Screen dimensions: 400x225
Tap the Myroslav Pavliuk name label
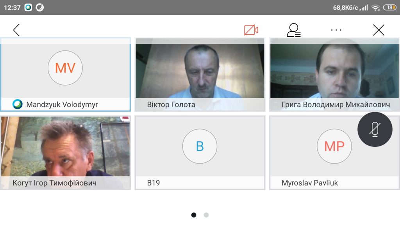(310, 183)
